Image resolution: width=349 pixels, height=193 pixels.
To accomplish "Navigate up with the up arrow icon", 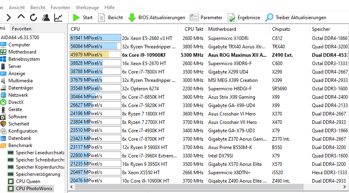I will coord(21,18).
